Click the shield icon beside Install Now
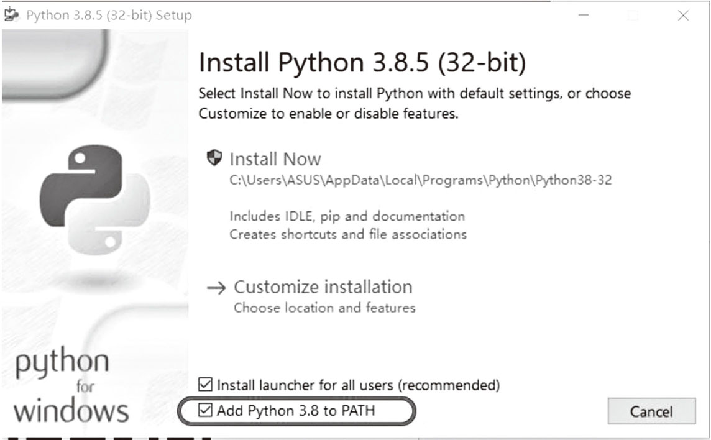 click(x=214, y=158)
